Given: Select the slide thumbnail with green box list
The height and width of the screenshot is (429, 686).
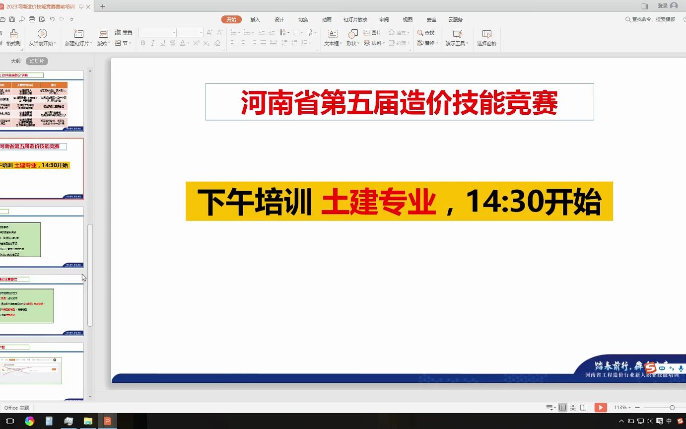Looking at the screenshot, I should tap(42, 238).
